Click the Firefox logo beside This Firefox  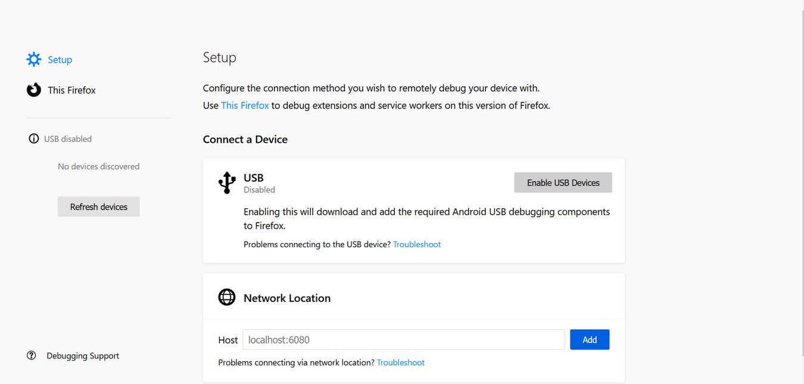33,89
